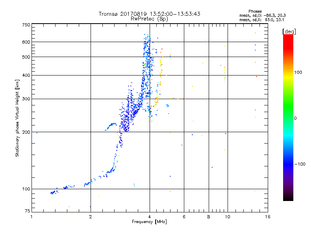Click the '[deg]' colorbar unit label
Image resolution: width=315 pixels, height=236 pixels.
[x=289, y=31]
